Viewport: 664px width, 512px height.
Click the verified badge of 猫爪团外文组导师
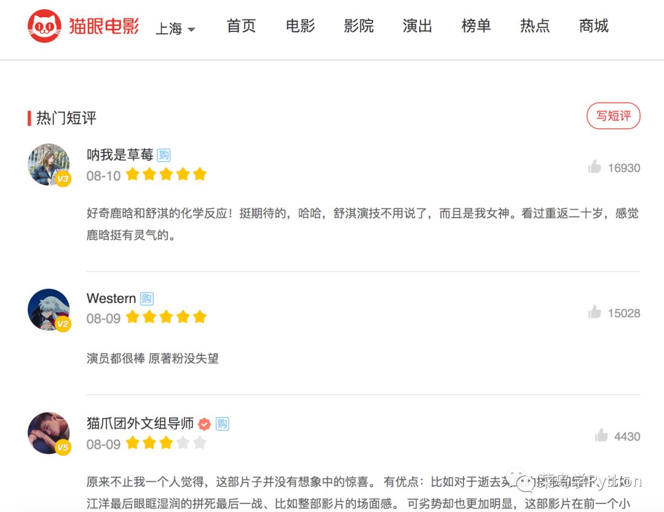click(x=205, y=423)
